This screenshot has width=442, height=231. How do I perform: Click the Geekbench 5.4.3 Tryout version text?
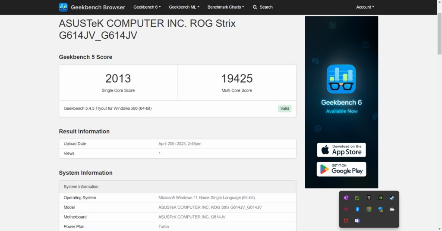pos(107,108)
